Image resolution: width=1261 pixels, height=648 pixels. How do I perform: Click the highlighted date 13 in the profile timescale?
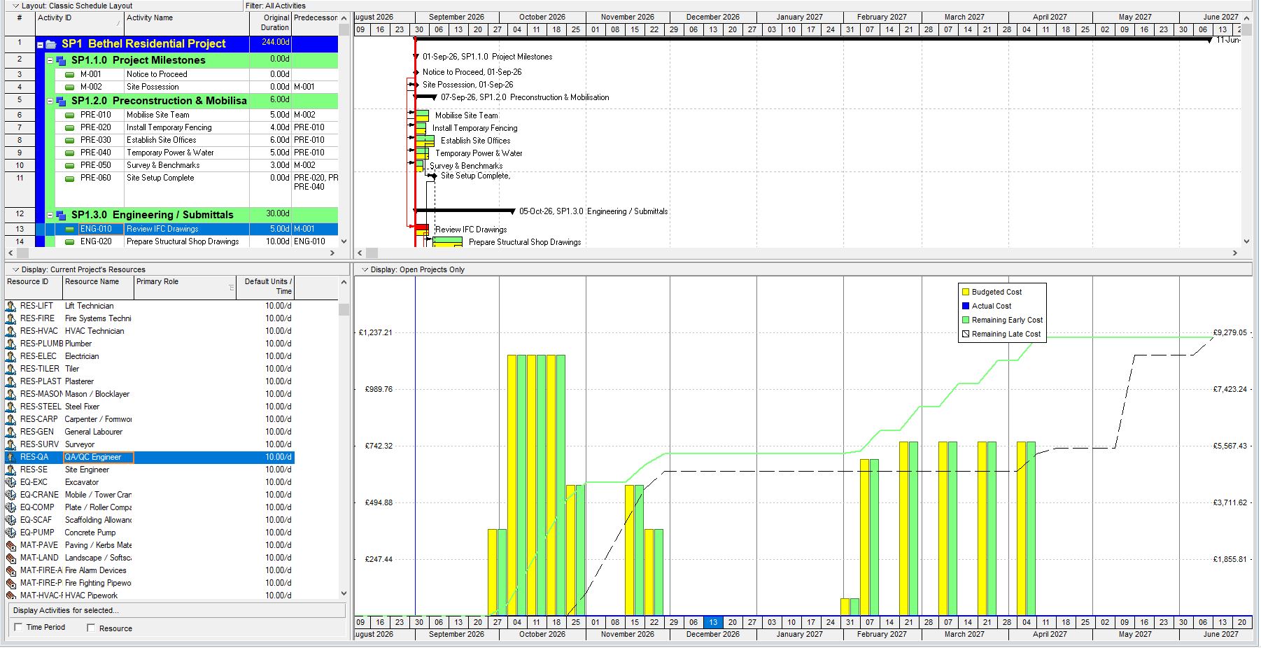pos(713,622)
